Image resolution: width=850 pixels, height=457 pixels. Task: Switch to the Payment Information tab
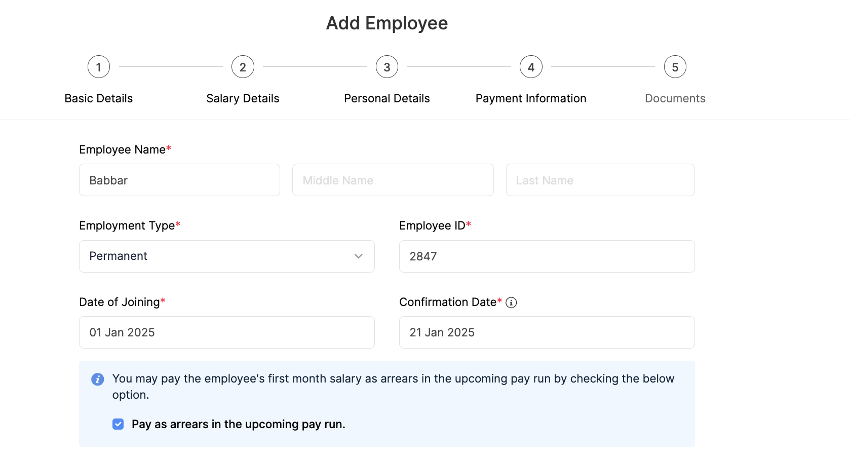(530, 98)
